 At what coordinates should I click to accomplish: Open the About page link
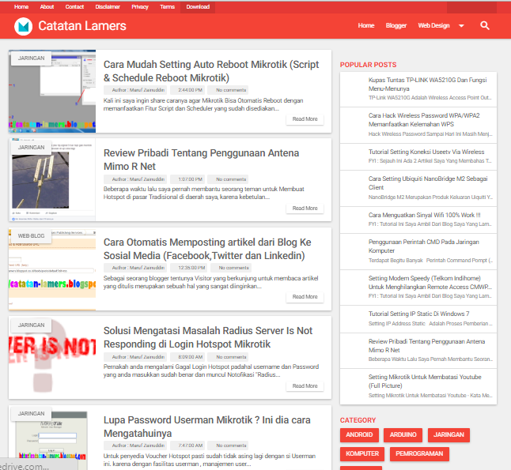point(47,7)
